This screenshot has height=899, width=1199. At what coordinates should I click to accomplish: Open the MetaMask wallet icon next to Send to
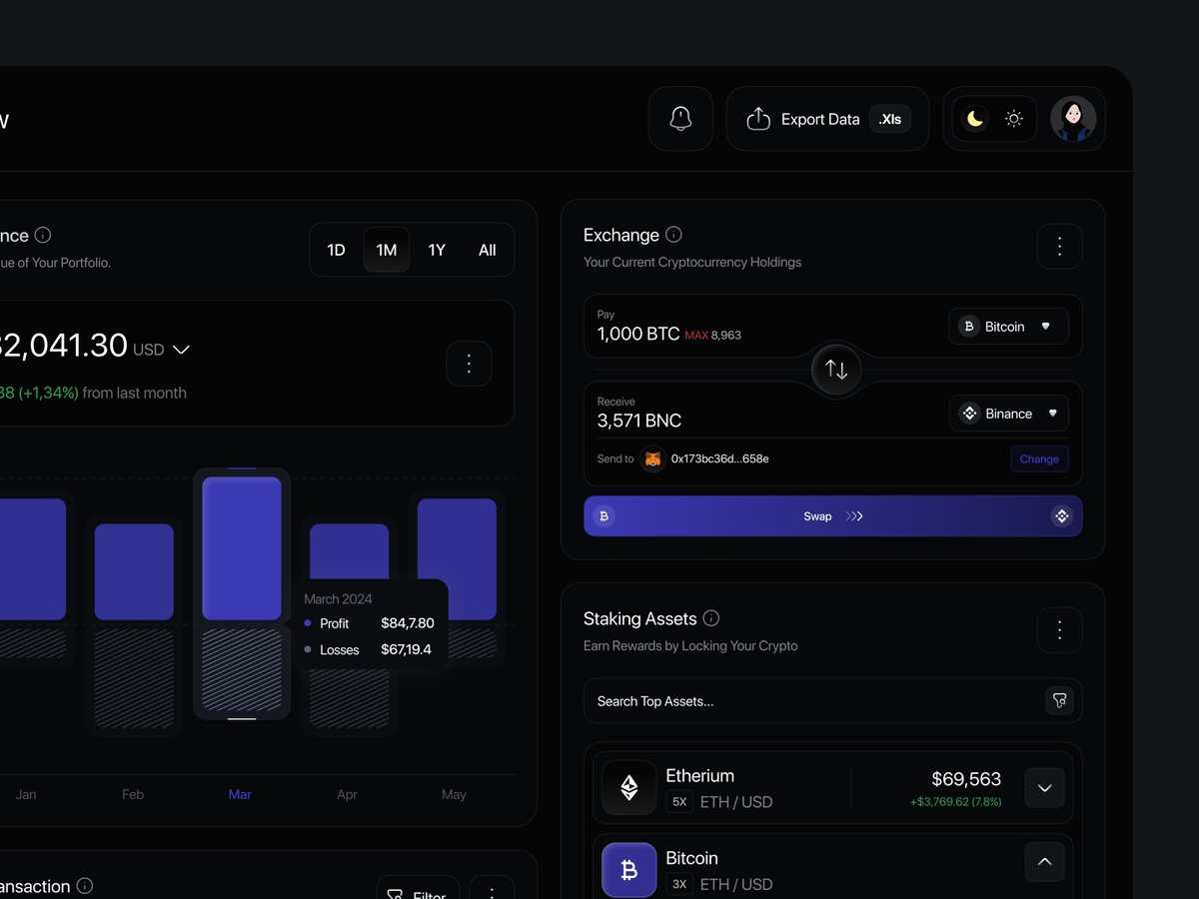[x=652, y=458]
